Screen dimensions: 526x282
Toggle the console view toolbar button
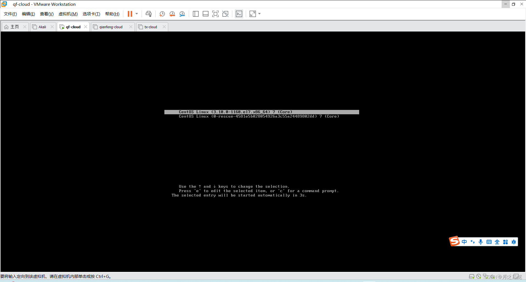(239, 14)
